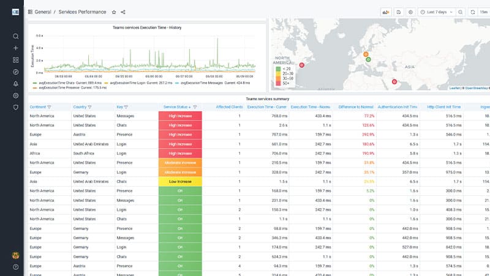490x276 pixels.
Task: Select '2.6 s' execution time value
Action: coord(283,125)
